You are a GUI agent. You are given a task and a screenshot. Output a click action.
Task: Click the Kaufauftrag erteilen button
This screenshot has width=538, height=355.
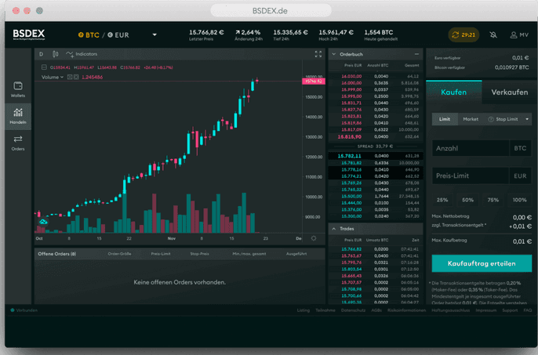[481, 263]
